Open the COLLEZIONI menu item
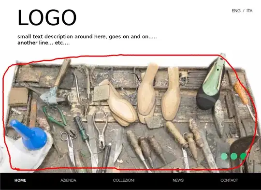 tap(124, 180)
